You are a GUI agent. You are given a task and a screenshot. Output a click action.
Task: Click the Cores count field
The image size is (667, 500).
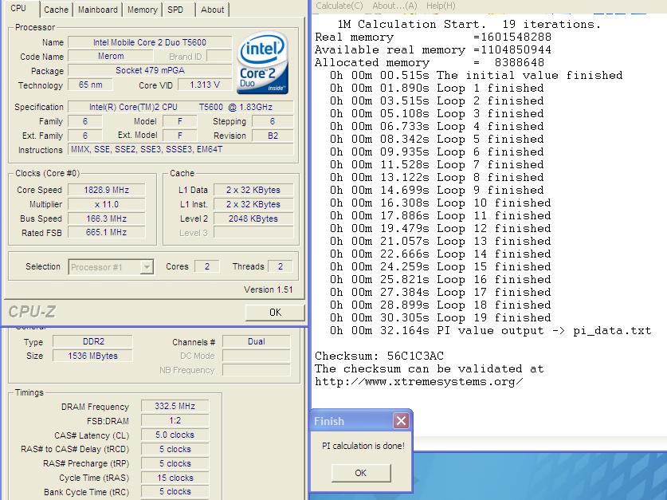[x=206, y=266]
